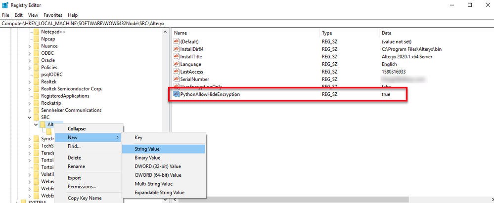The image size is (494, 203).
Task: Select the SerialNumber value's string icon
Action: pyautogui.click(x=176, y=79)
